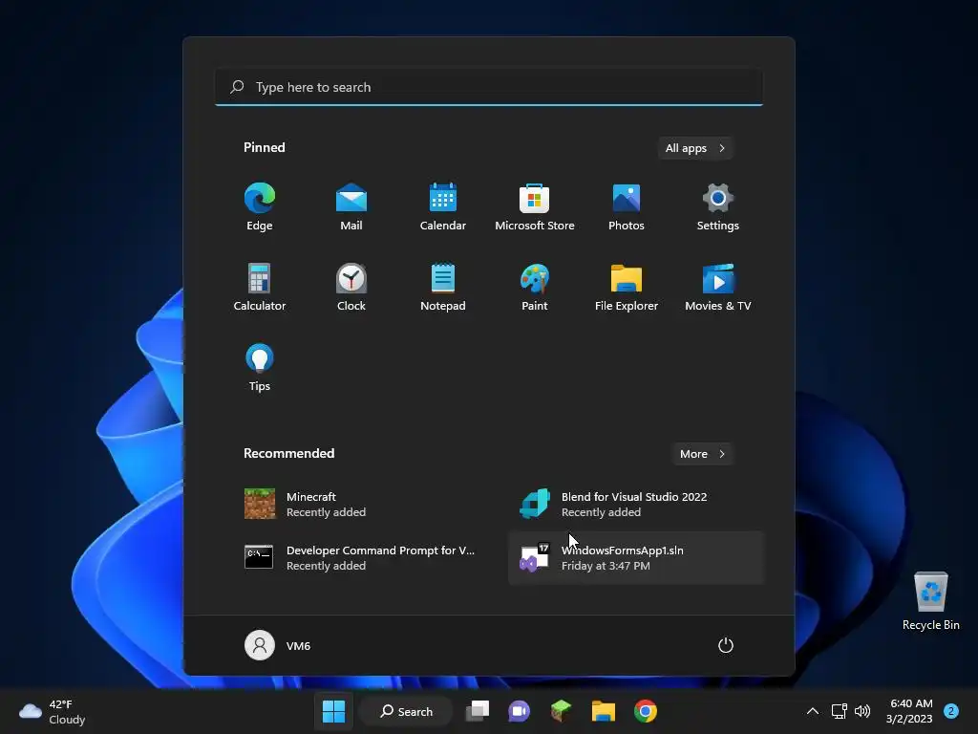Launch the Paint app
978x734 pixels.
pos(535,287)
